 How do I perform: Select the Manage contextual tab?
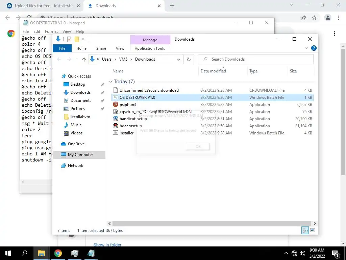click(150, 40)
